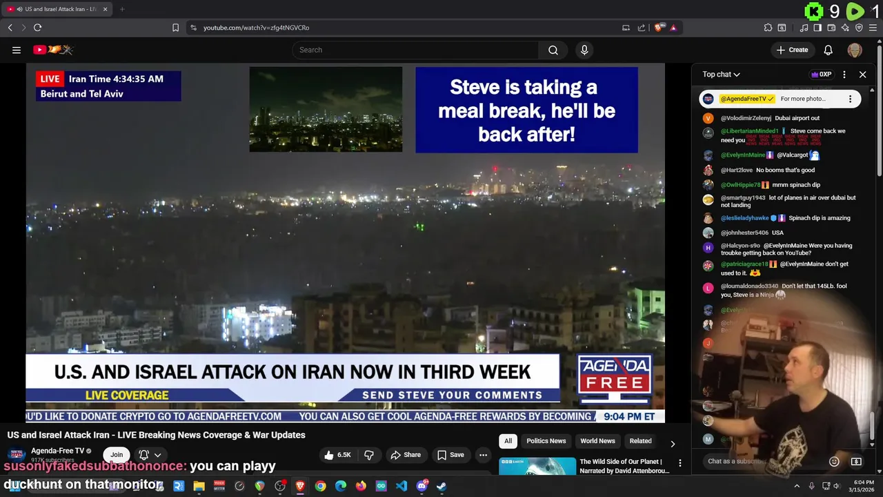The image size is (883, 497).
Task: Dislike the video with thumbs down
Action: click(369, 455)
